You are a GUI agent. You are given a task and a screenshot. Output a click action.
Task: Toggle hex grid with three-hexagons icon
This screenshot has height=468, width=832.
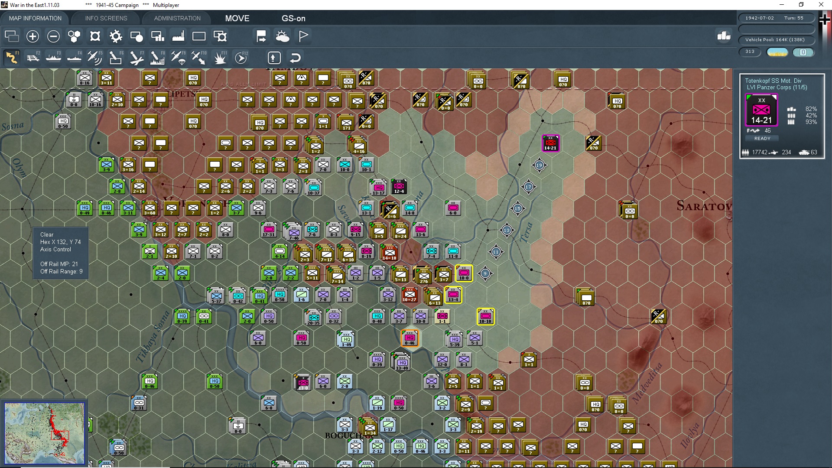pyautogui.click(x=74, y=36)
